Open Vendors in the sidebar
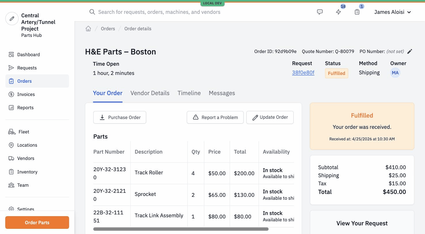The image size is (425, 234). [37, 158]
